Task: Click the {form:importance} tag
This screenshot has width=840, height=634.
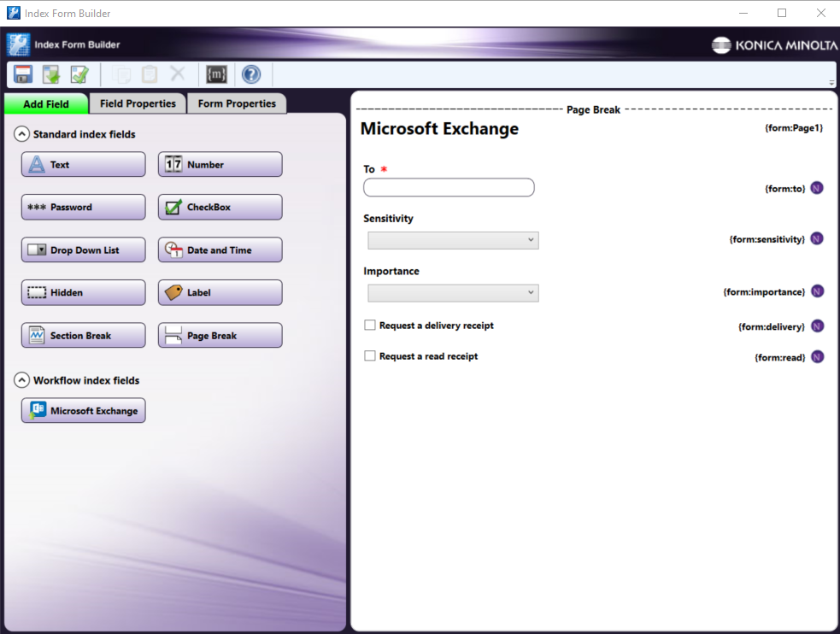Action: point(765,292)
